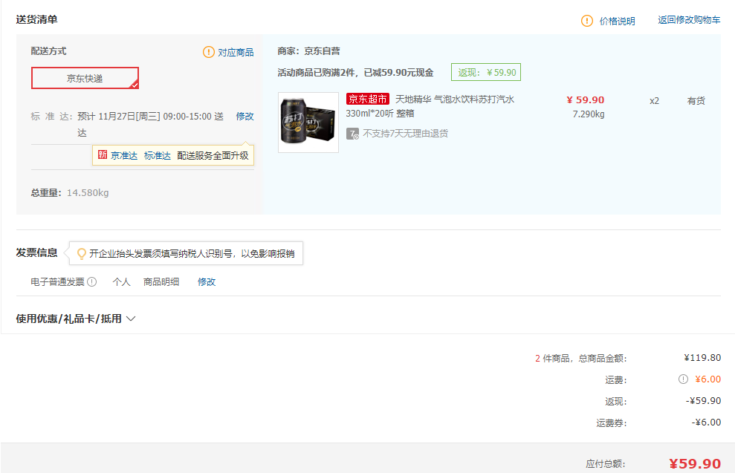Click the shipping coupon amount -¥6.00
The height and width of the screenshot is (473, 735).
tap(707, 423)
